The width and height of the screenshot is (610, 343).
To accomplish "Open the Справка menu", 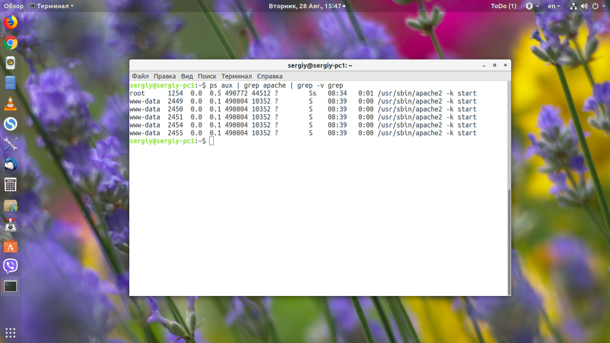I will (270, 76).
